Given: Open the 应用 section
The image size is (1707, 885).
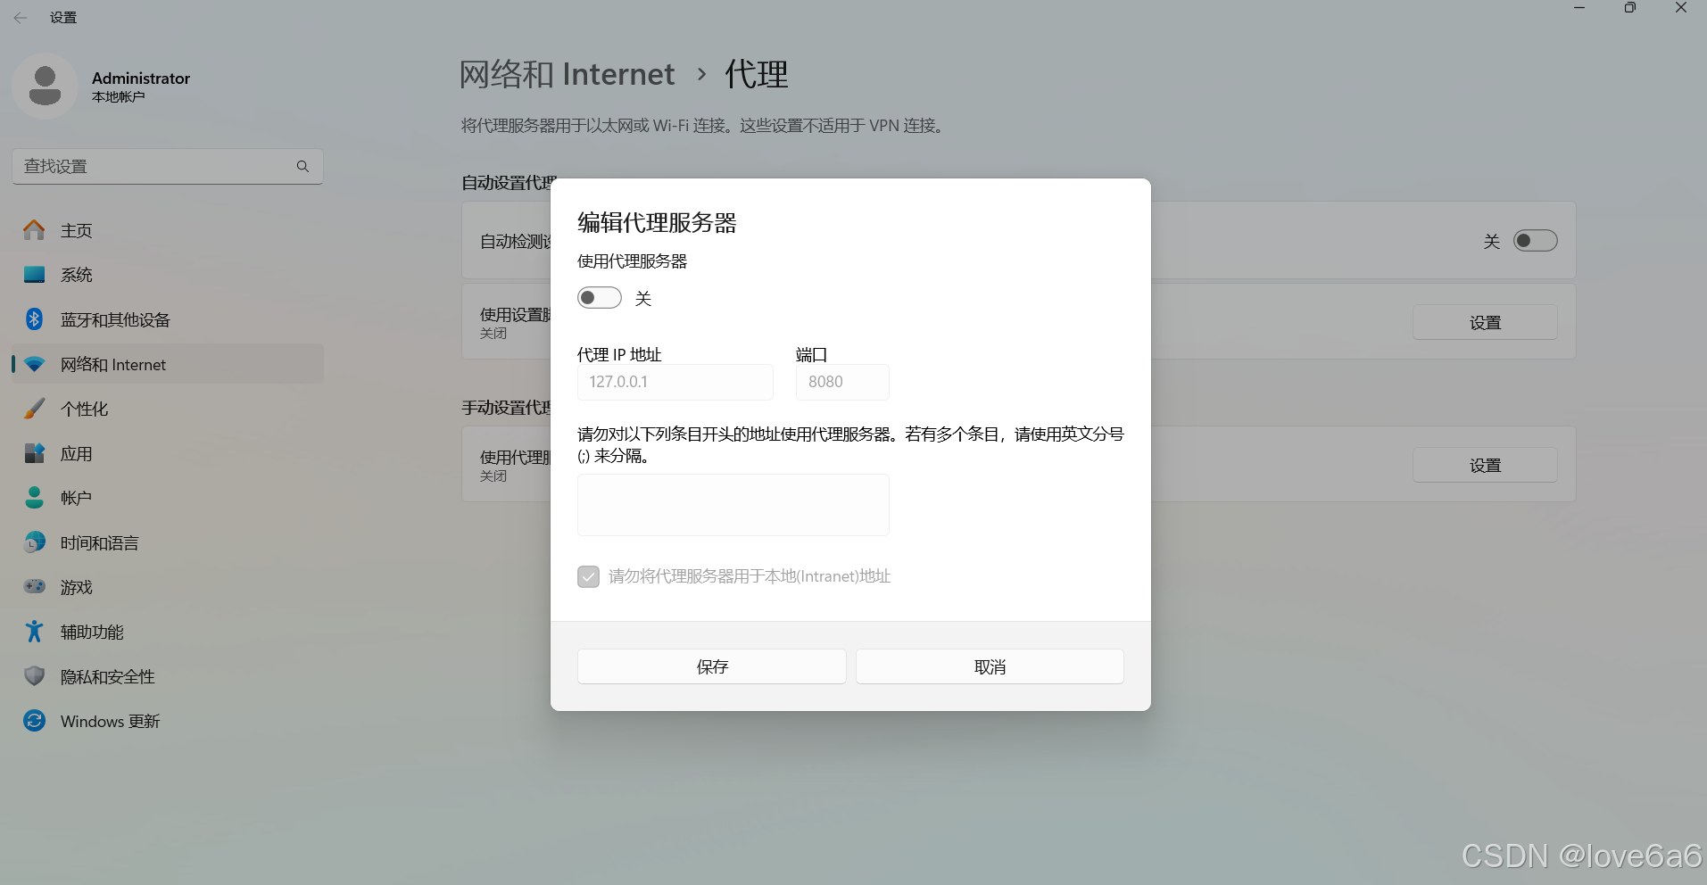Looking at the screenshot, I should (x=168, y=453).
